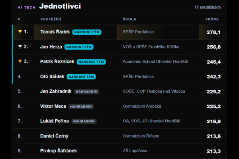Click the NÁHRADNÍK badge beside Viktor Meca

click(81, 107)
